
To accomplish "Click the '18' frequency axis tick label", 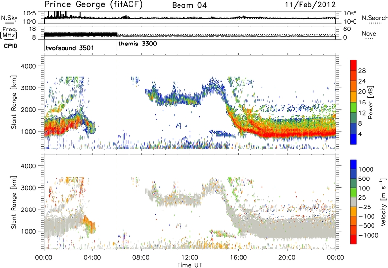I will coord(32,29).
